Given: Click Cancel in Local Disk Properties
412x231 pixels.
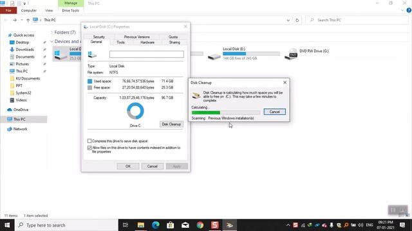Looking at the screenshot, I should point(152,166).
